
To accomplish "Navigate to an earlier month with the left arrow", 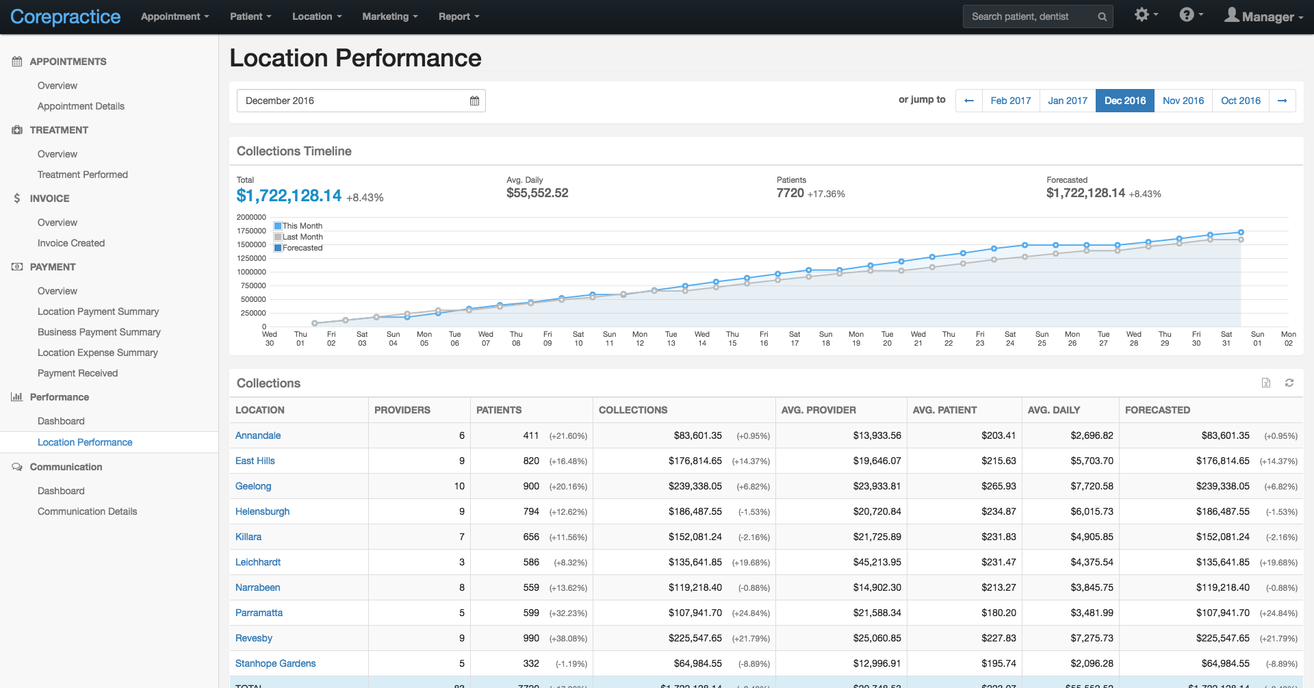I will pos(968,101).
